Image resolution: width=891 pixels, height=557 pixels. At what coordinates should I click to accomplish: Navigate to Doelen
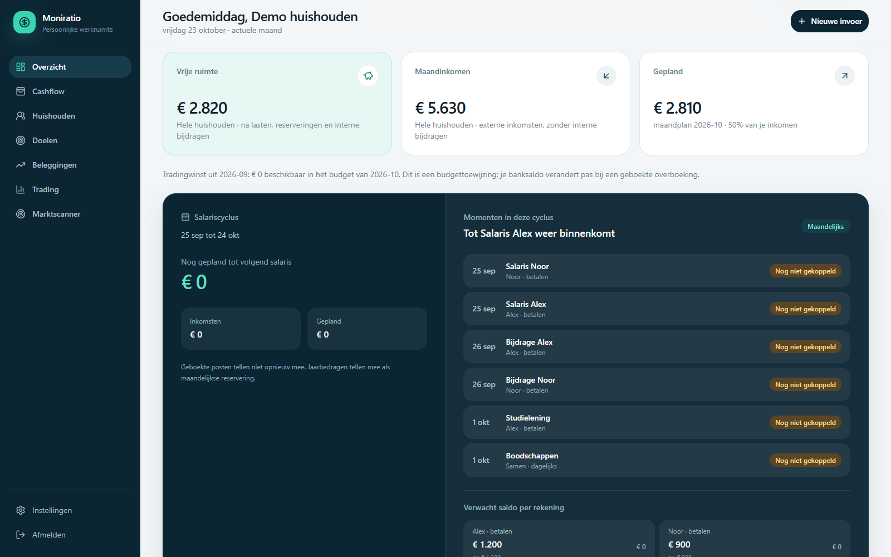(x=70, y=140)
